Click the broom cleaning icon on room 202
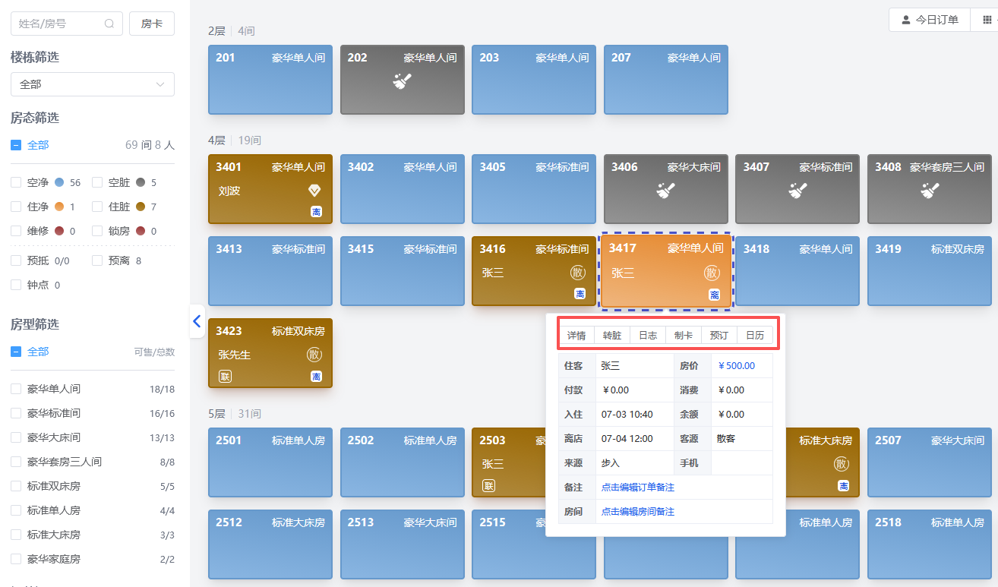This screenshot has width=998, height=587. 403,80
